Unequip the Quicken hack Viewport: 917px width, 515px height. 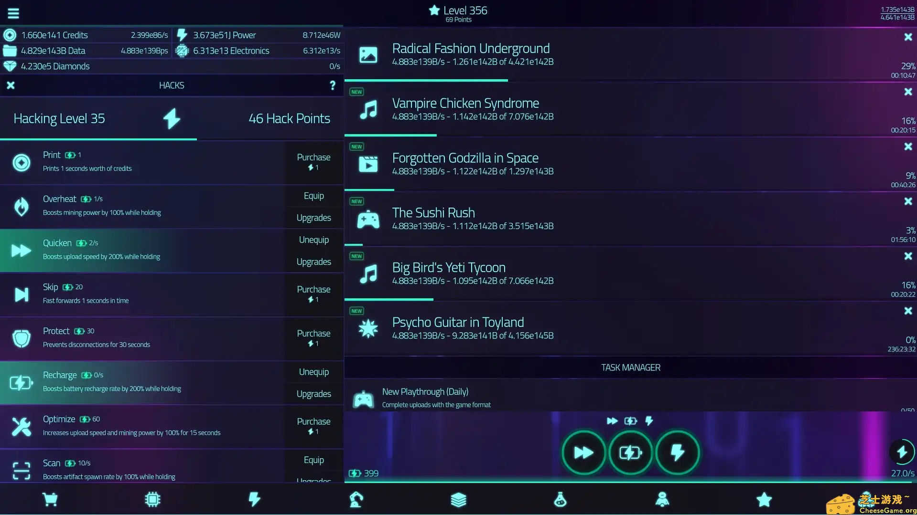(x=313, y=240)
